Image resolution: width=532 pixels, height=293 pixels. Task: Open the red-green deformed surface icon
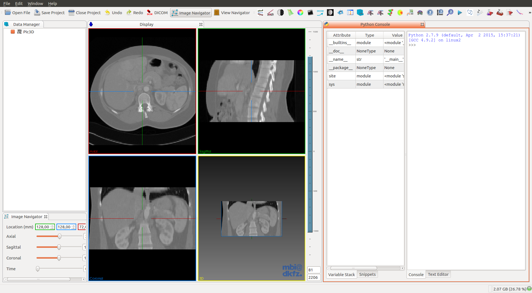click(390, 12)
